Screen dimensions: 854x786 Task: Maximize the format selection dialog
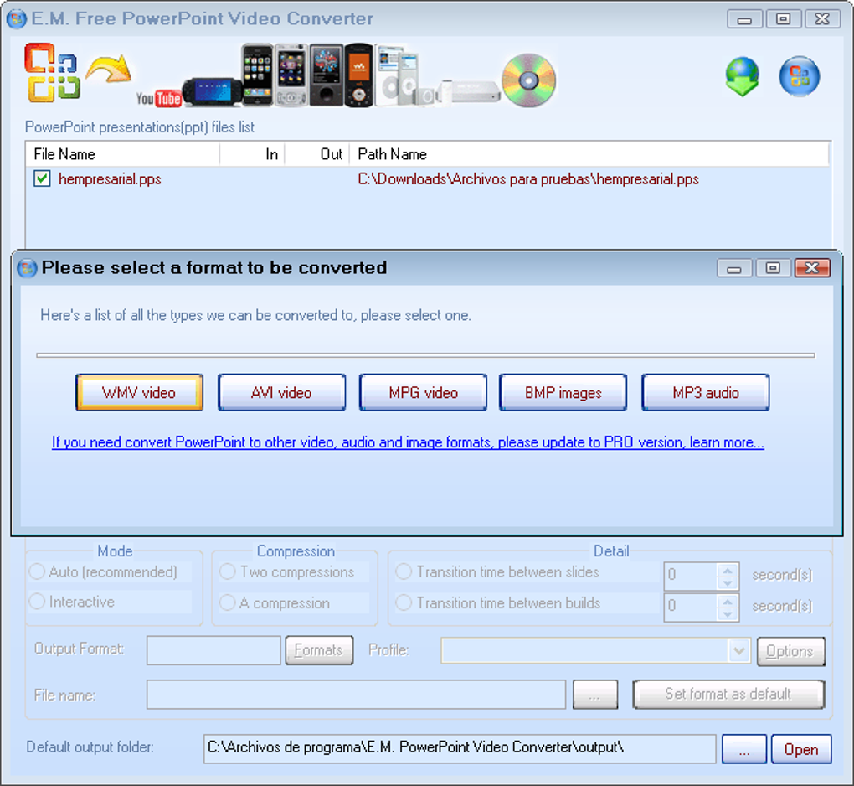(772, 267)
